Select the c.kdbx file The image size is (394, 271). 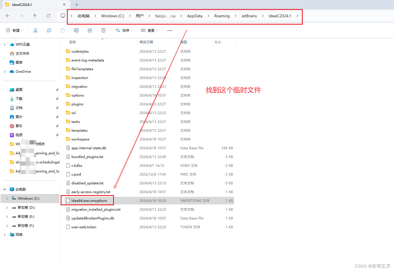click(x=77, y=166)
